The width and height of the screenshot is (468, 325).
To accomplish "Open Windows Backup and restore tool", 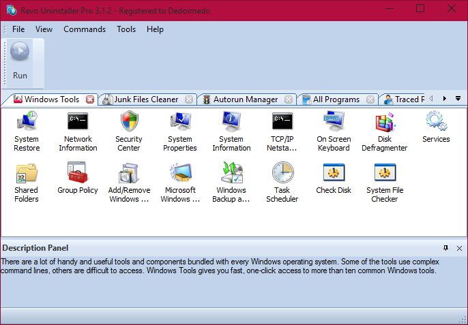I will tap(231, 183).
